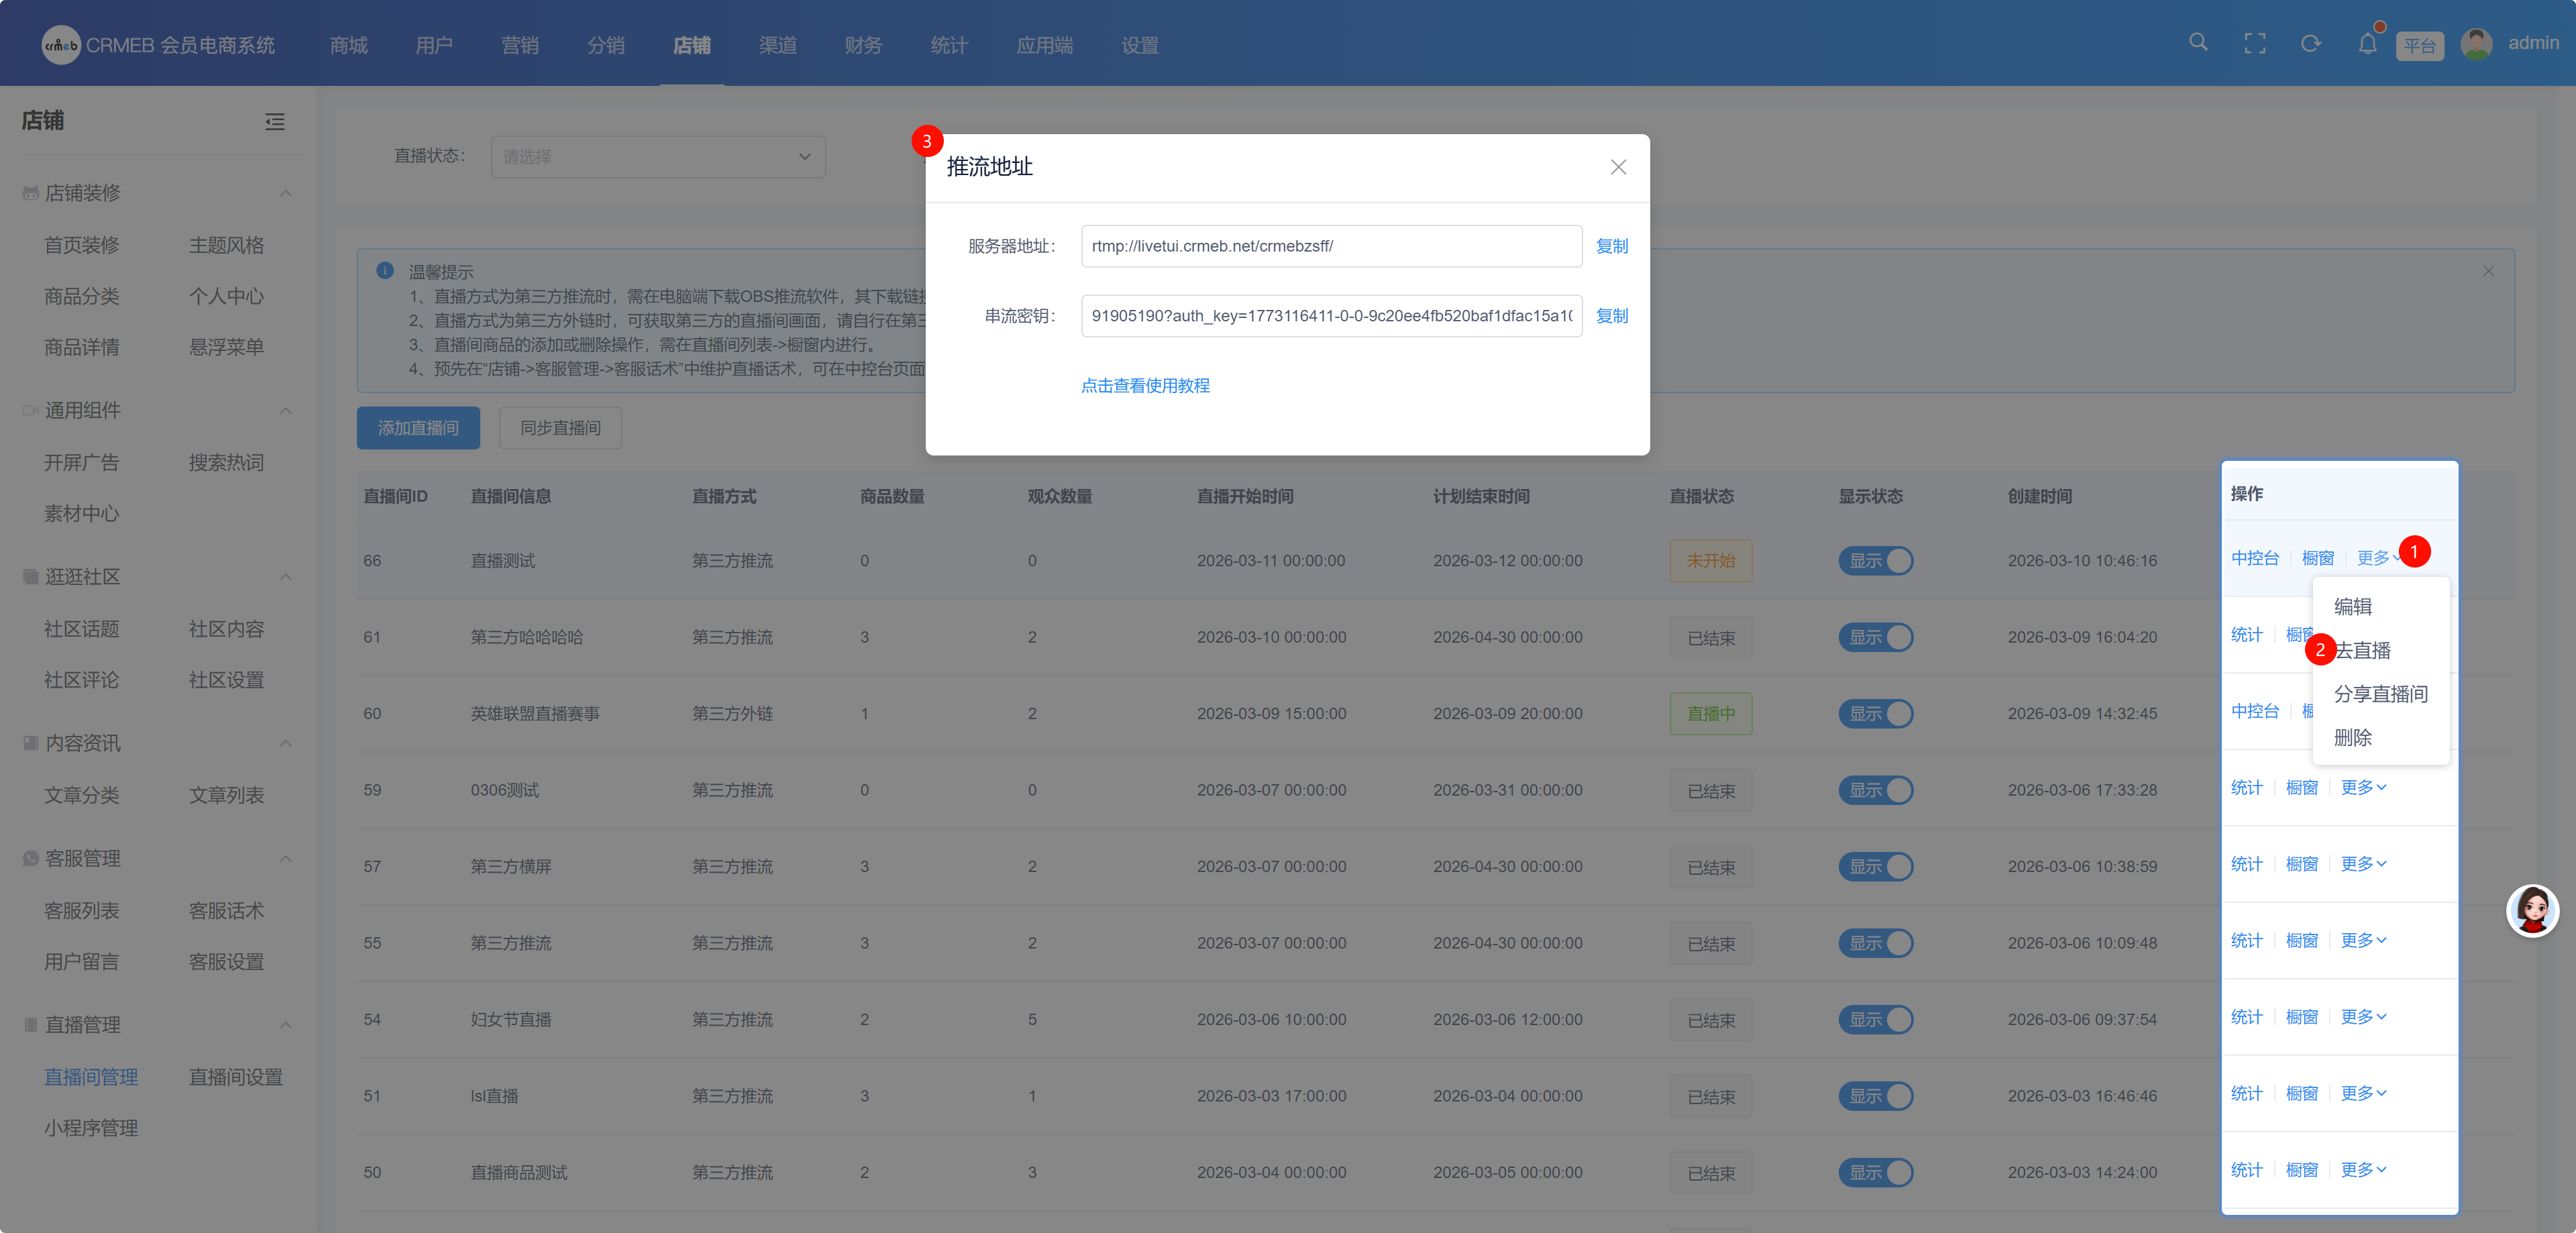Toggle 显示 switch for room 54 妇女节直播

tap(1875, 1020)
